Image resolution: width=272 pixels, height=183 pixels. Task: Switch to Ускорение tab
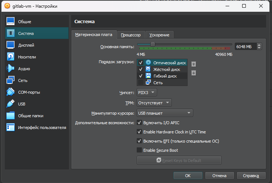click(160, 35)
